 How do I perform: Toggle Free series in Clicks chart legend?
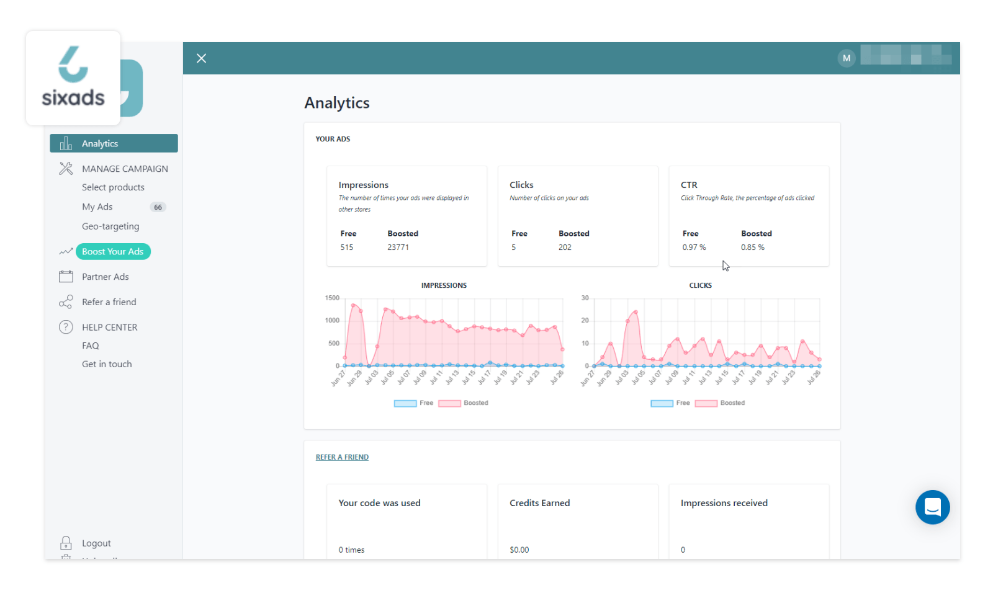tap(670, 403)
